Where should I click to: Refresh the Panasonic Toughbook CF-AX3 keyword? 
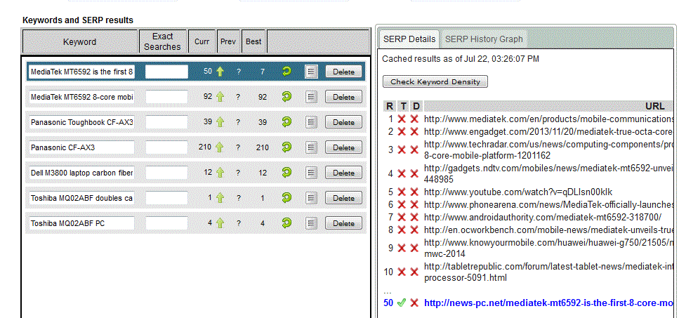286,122
